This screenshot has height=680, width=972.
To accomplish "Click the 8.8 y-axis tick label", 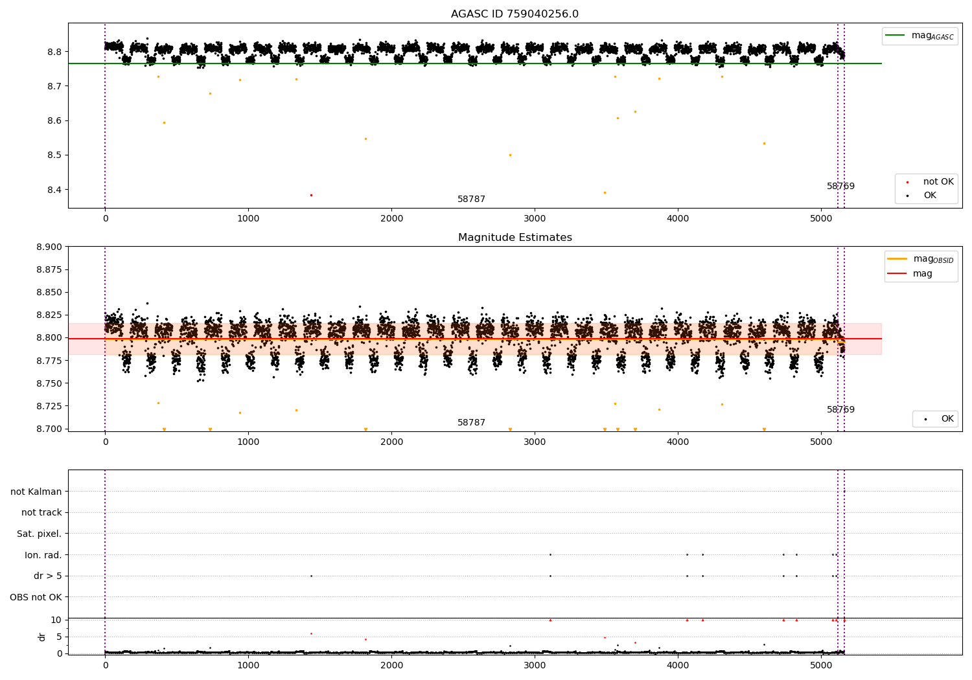I will pyautogui.click(x=56, y=52).
